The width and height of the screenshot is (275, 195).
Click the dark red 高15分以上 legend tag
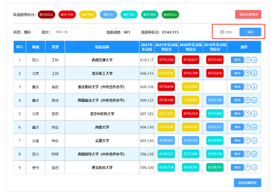(x=47, y=15)
